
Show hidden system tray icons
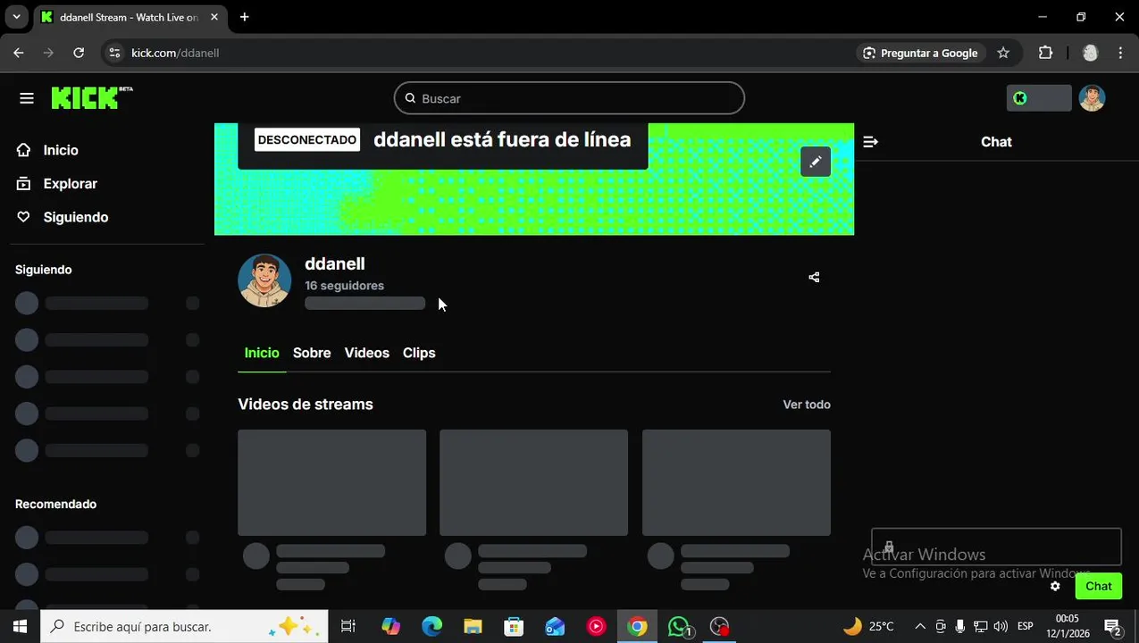(x=920, y=626)
